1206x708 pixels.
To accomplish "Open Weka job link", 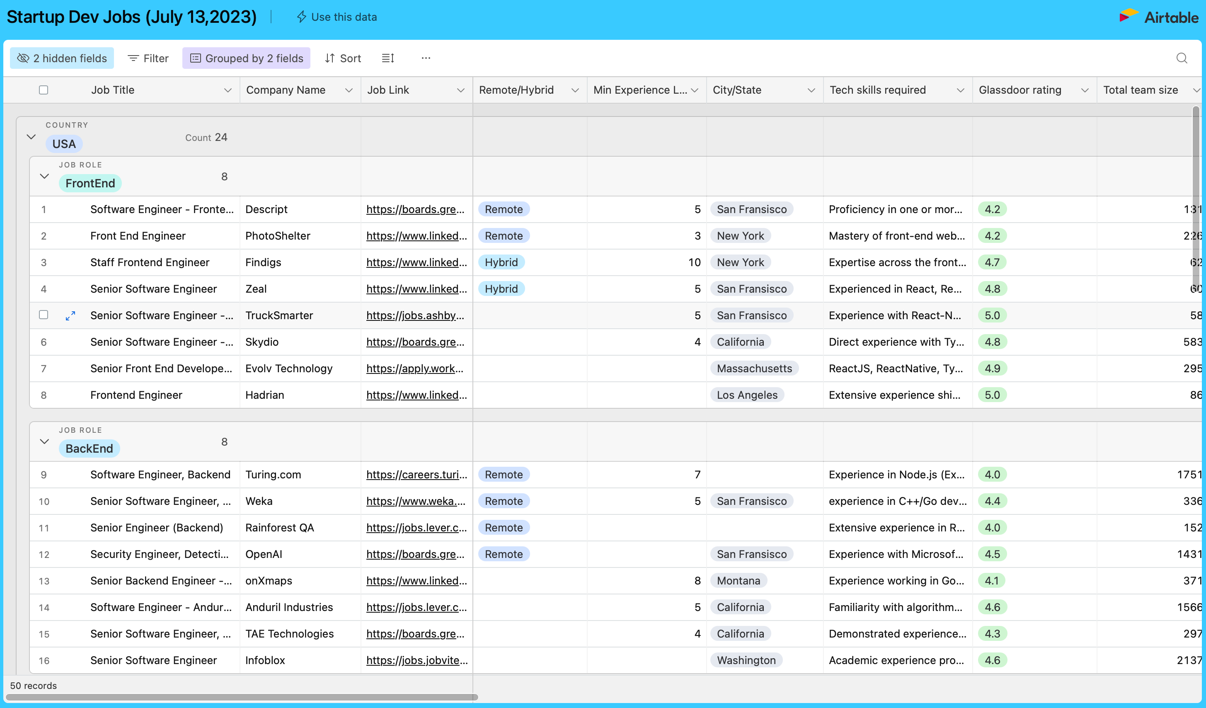I will click(x=416, y=501).
